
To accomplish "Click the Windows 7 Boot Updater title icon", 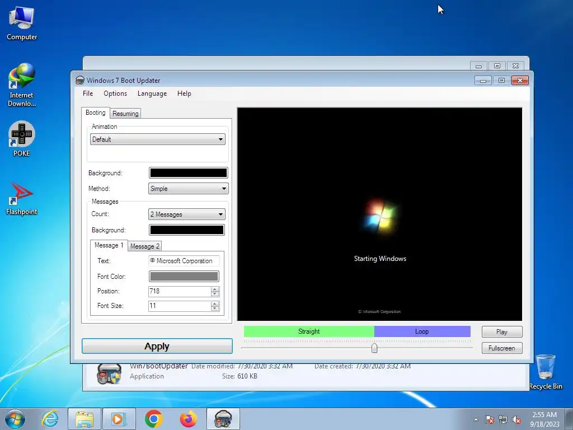I will (x=79, y=81).
